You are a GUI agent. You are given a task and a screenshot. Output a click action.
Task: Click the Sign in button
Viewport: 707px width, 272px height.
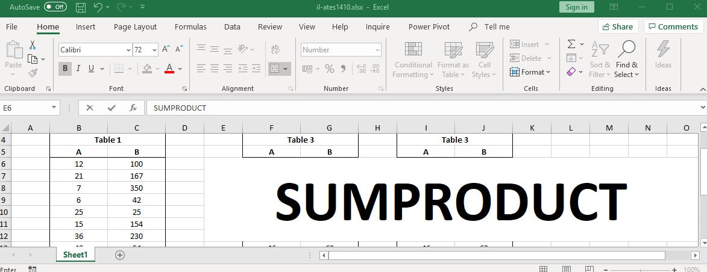click(x=576, y=7)
